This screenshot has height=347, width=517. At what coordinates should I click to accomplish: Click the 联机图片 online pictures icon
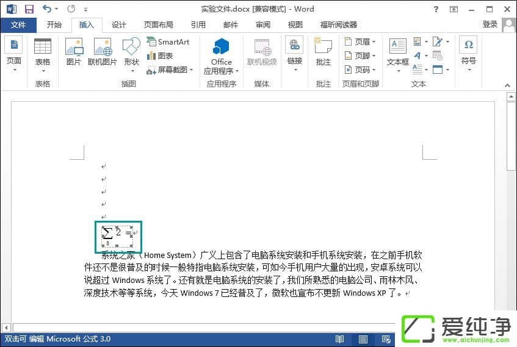[x=103, y=52]
